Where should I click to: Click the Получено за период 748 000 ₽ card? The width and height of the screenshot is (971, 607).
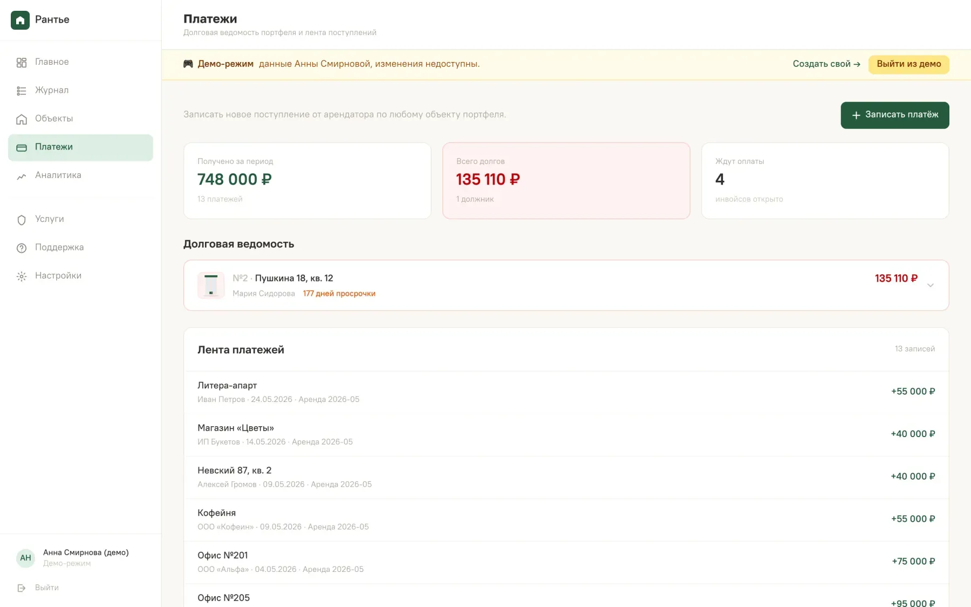(307, 181)
